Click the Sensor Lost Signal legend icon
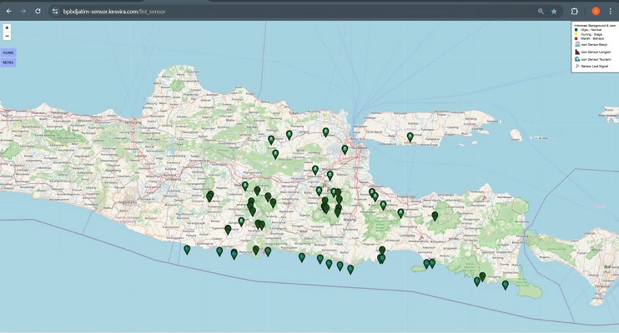Image resolution: width=619 pixels, height=333 pixels. 576,67
